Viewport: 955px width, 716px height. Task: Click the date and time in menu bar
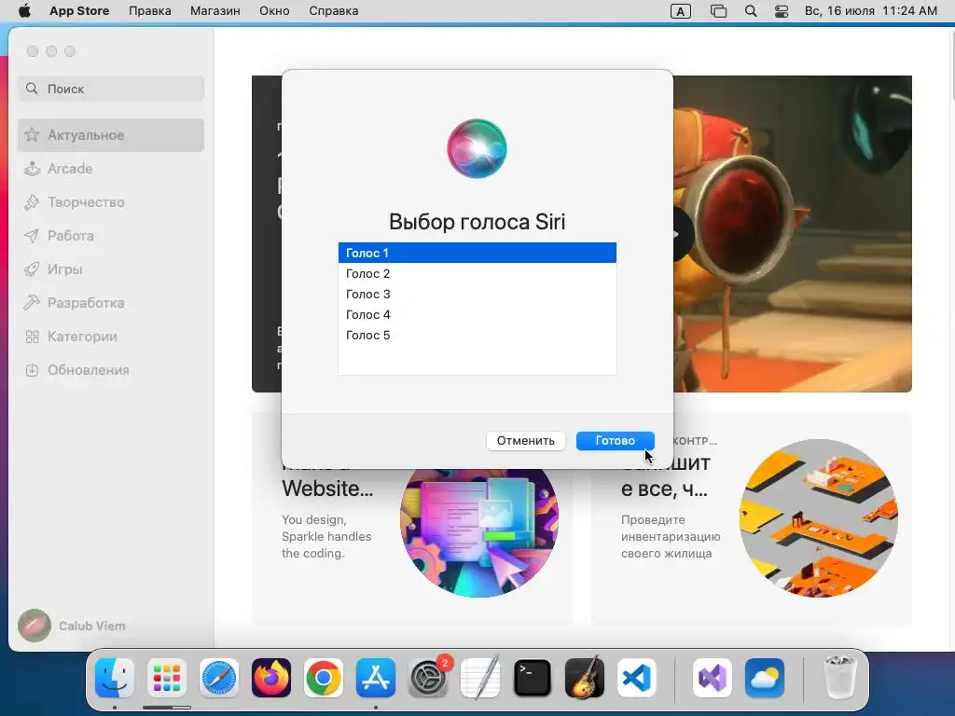tap(871, 11)
